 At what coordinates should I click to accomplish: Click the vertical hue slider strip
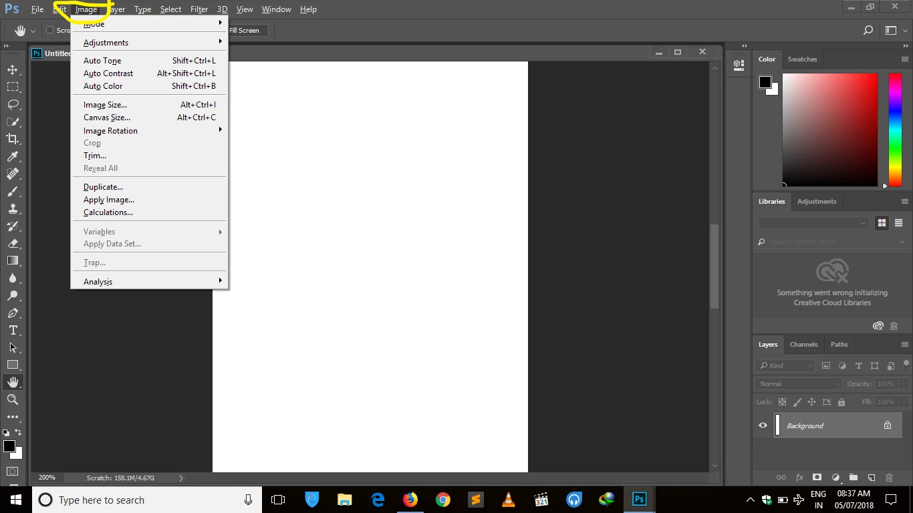click(x=895, y=130)
